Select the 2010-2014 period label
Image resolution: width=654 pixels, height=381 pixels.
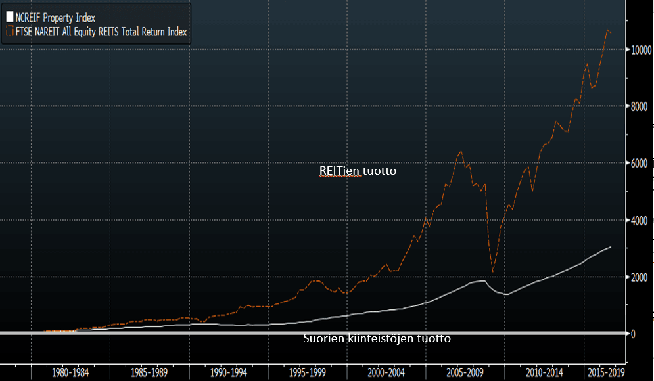tap(544, 372)
